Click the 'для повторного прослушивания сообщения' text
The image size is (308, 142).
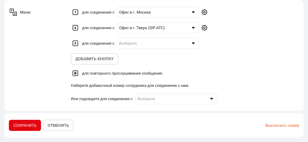click(122, 73)
